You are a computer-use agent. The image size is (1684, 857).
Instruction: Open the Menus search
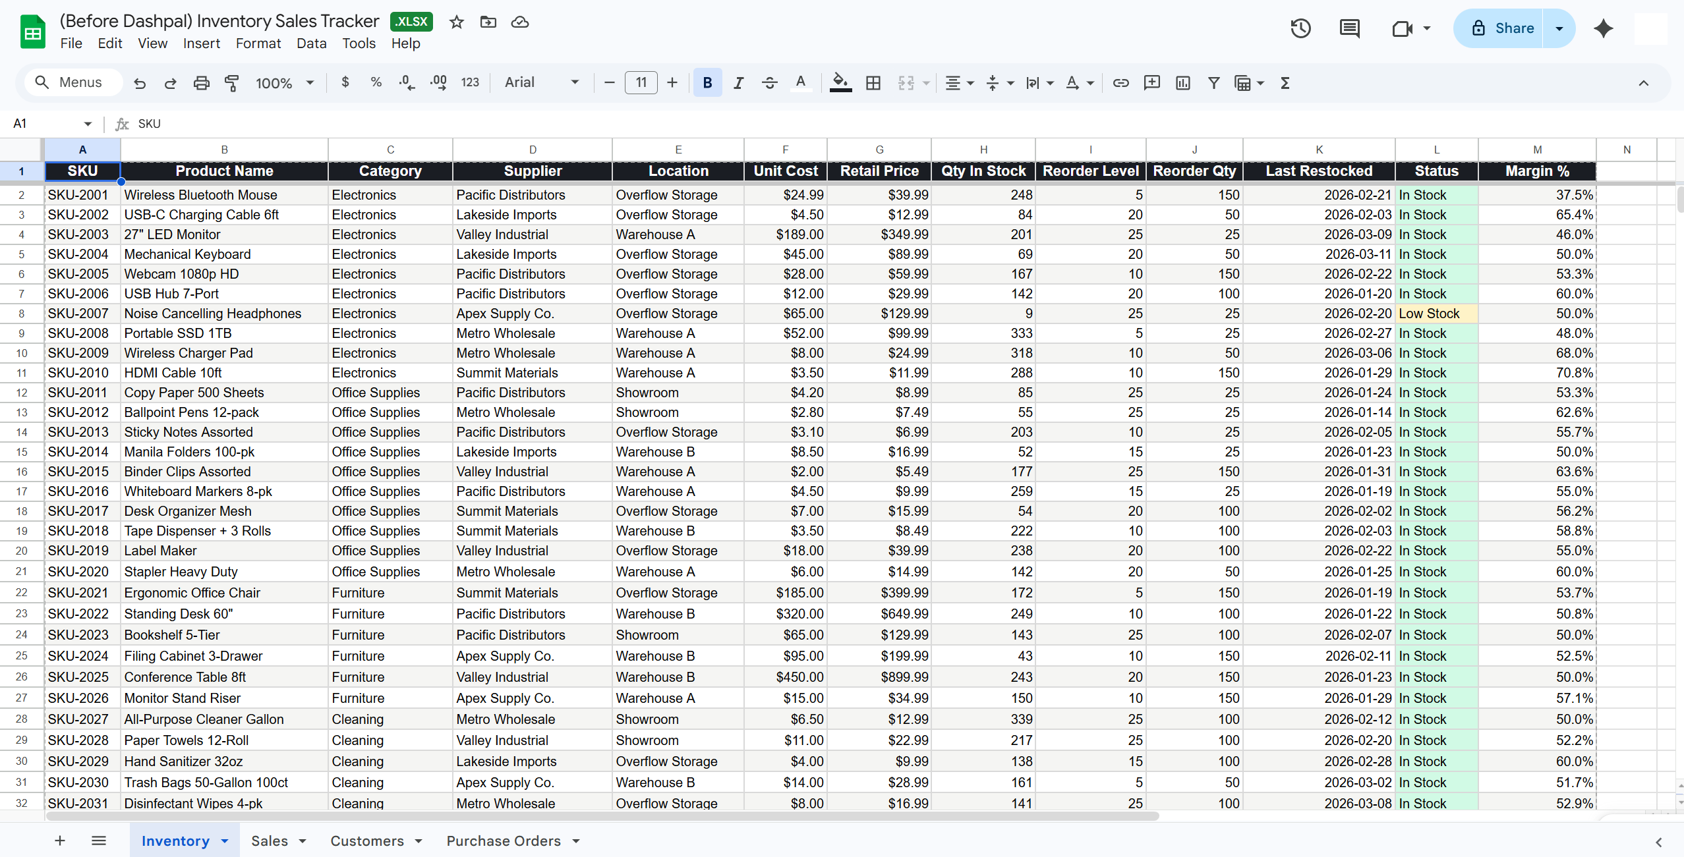(x=73, y=82)
